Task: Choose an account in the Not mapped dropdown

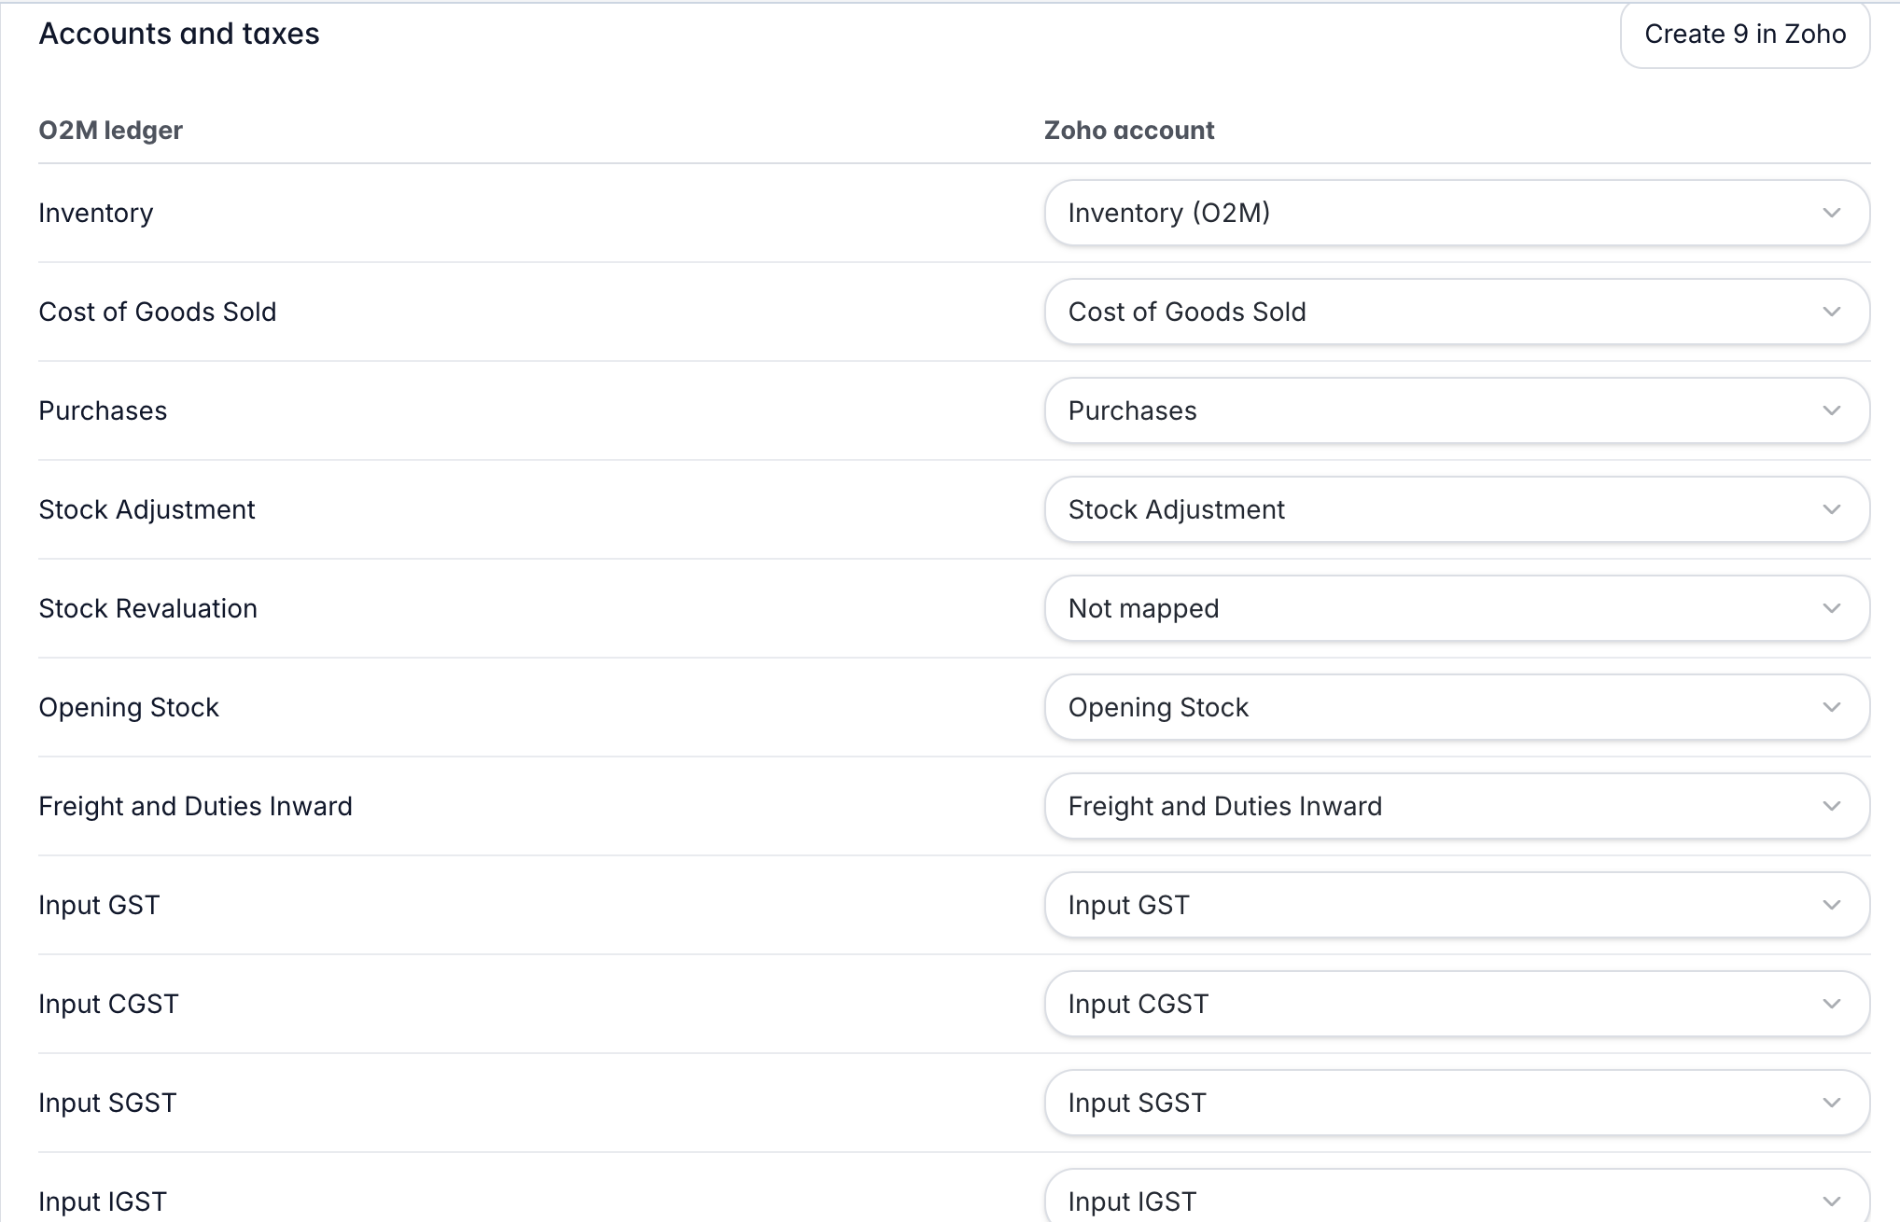Action: 1457,608
